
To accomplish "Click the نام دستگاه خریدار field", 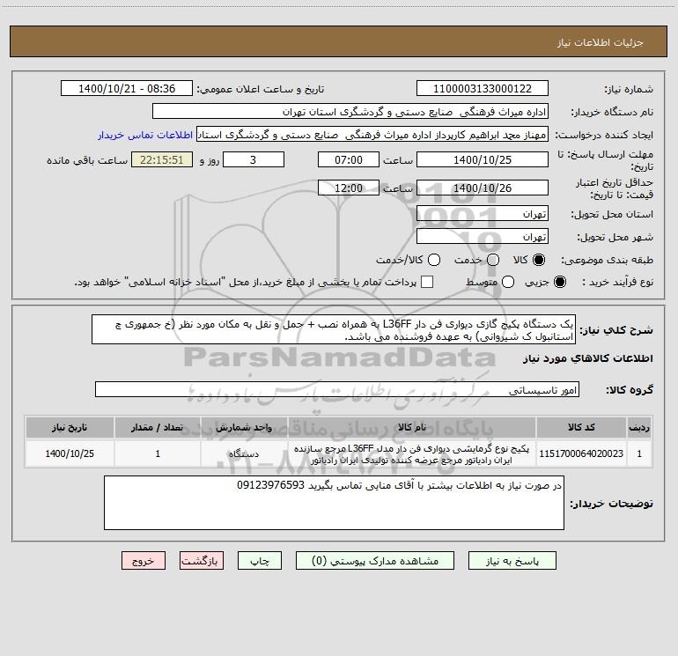I will pos(350,112).
